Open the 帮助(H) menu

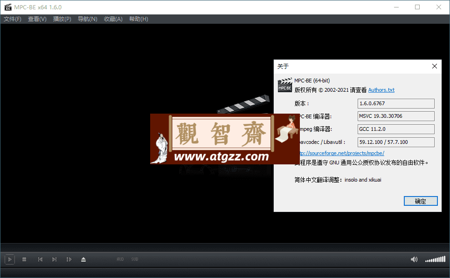point(138,19)
